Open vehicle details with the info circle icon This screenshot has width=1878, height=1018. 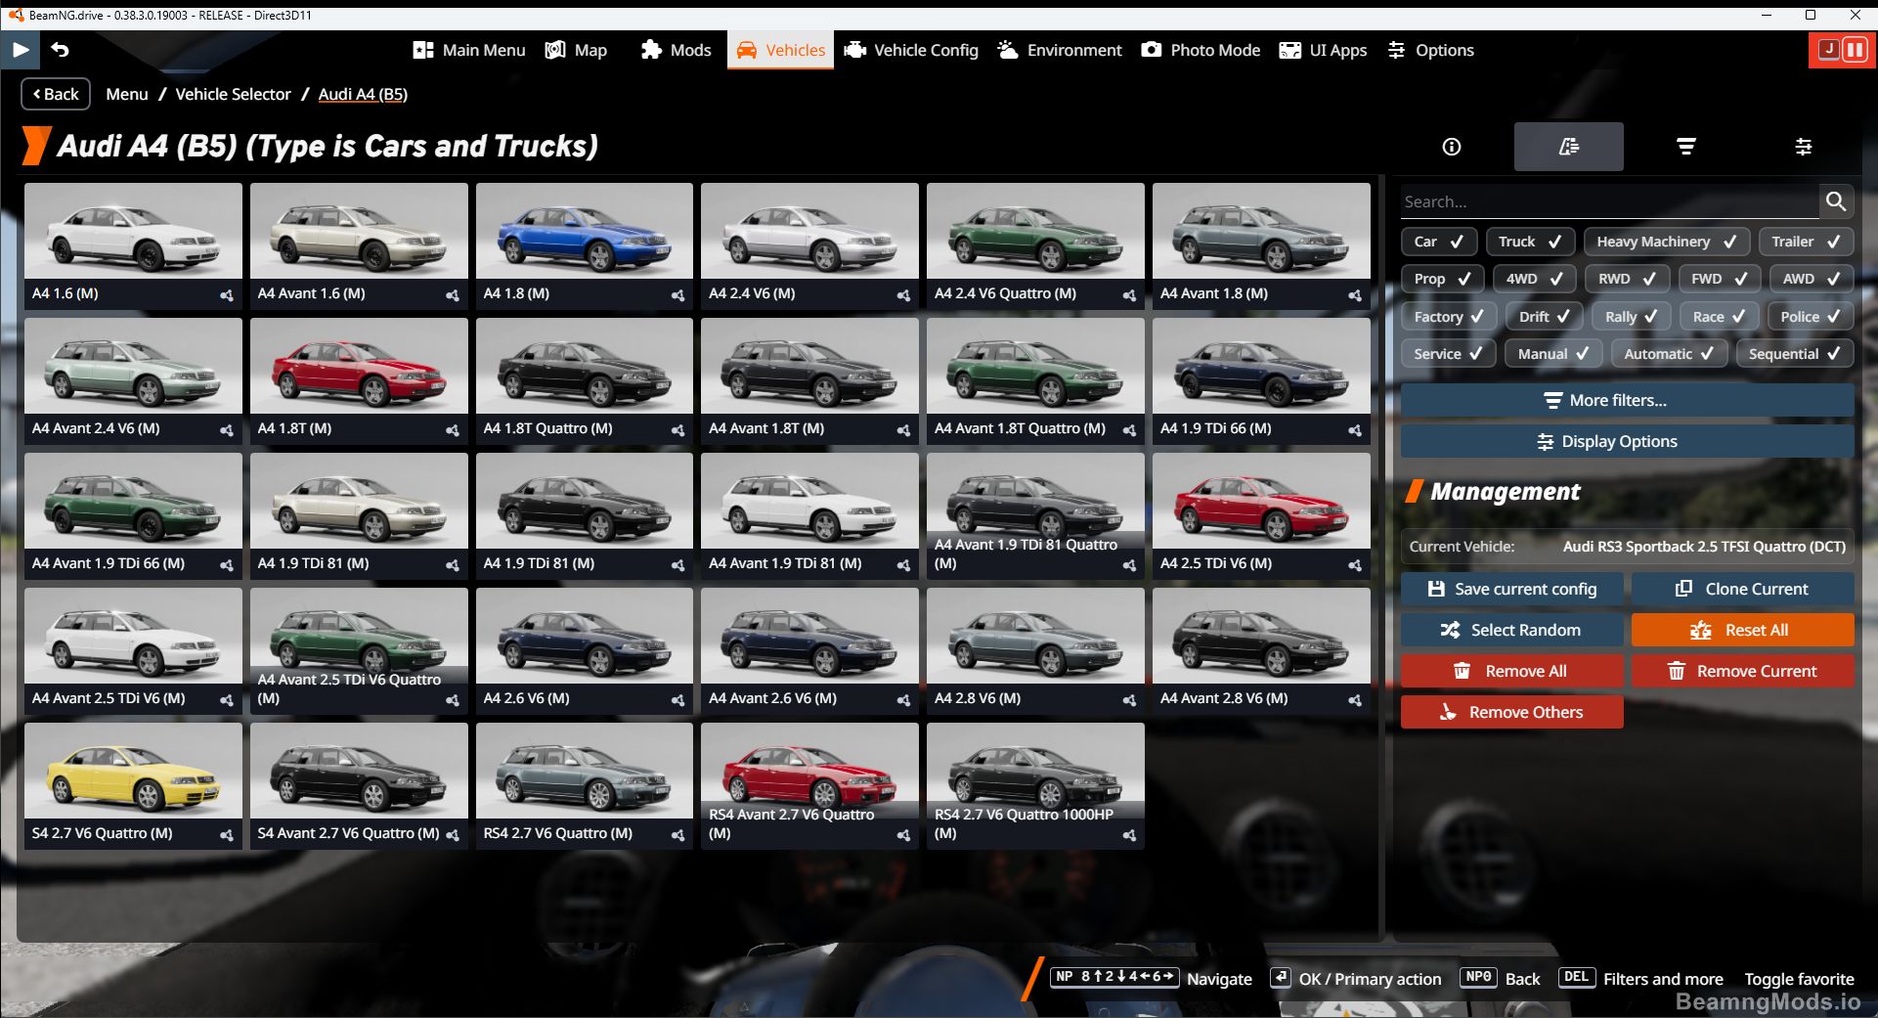pos(1451,147)
